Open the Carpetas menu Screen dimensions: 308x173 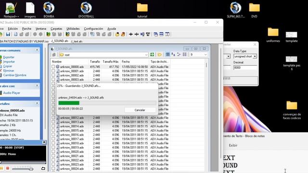56,29
